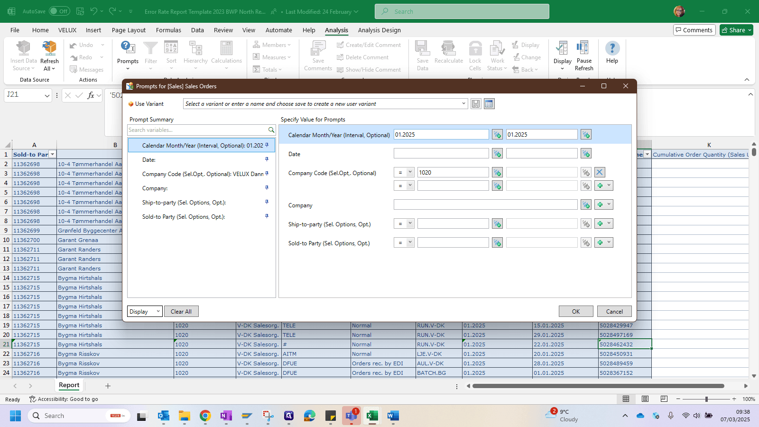
Task: Open the Formulas ribbon tab
Action: 168,30
